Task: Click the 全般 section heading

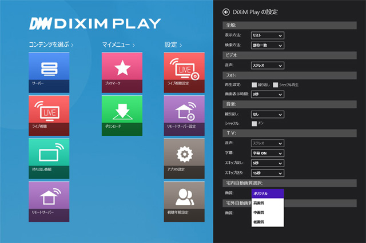Action: coord(289,25)
